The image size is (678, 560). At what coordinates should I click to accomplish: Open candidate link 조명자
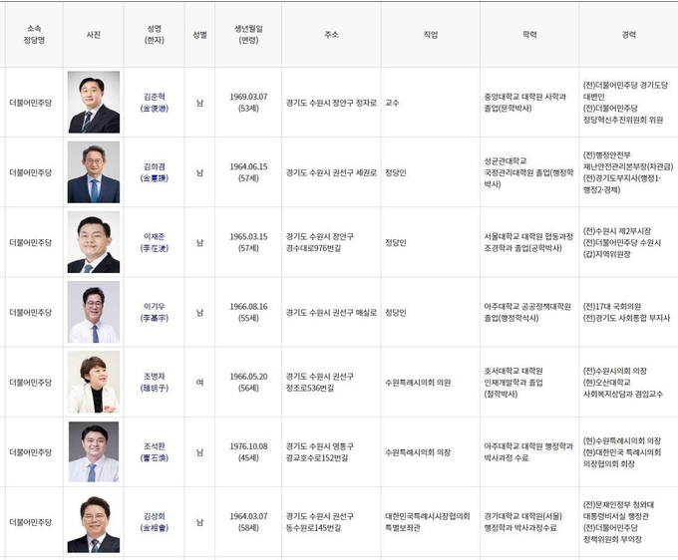154,382
